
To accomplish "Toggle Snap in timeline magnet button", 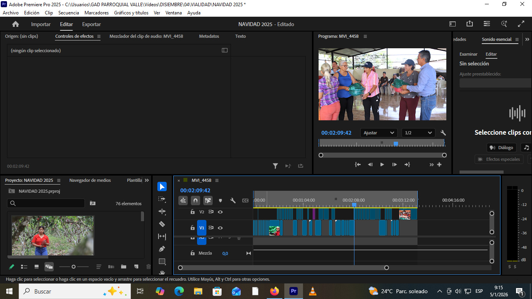I will (196, 201).
